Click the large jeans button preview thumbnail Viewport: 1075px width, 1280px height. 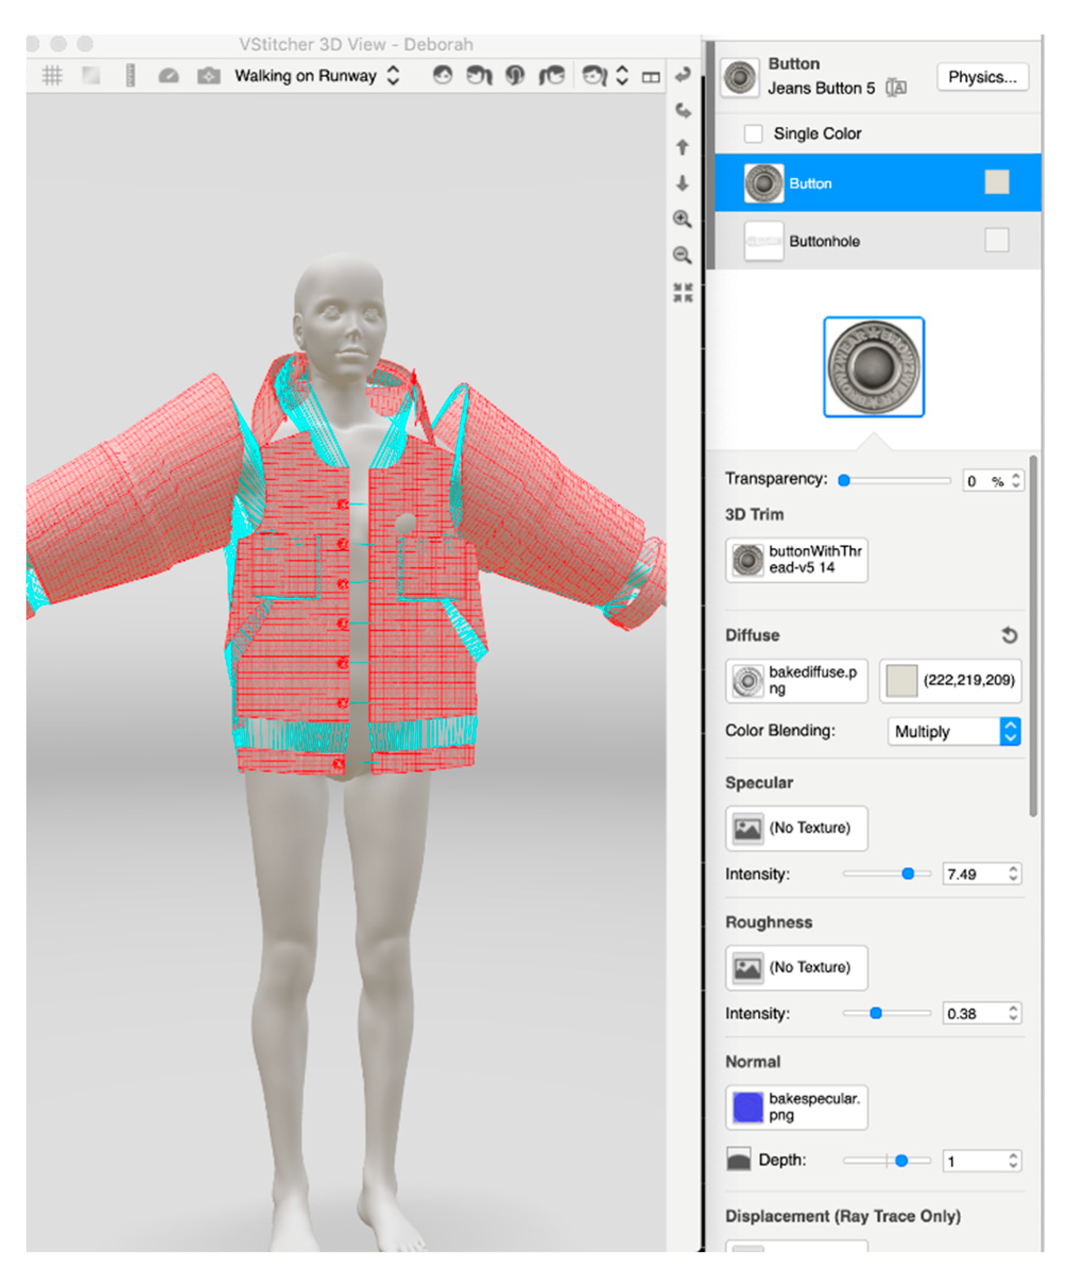point(873,367)
